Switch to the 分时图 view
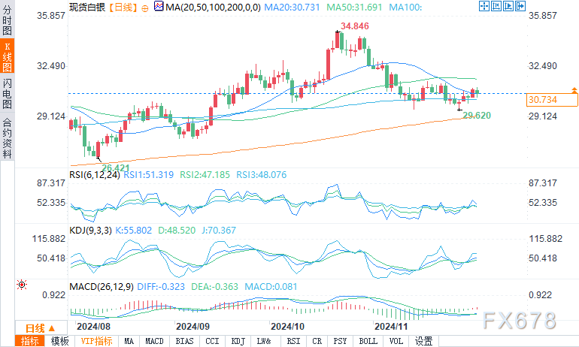 point(8,20)
